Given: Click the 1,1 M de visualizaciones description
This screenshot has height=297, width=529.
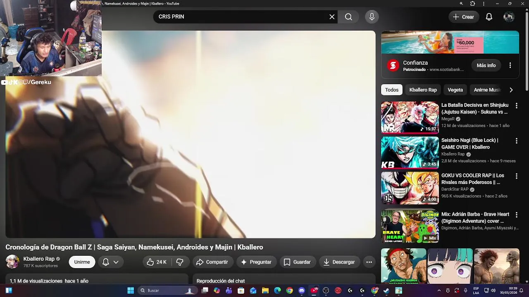Looking at the screenshot, I should 49,281.
